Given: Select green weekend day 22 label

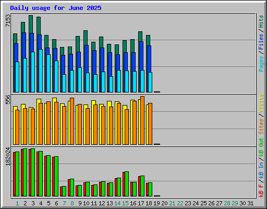Looking at the screenshot, I should point(180,203).
